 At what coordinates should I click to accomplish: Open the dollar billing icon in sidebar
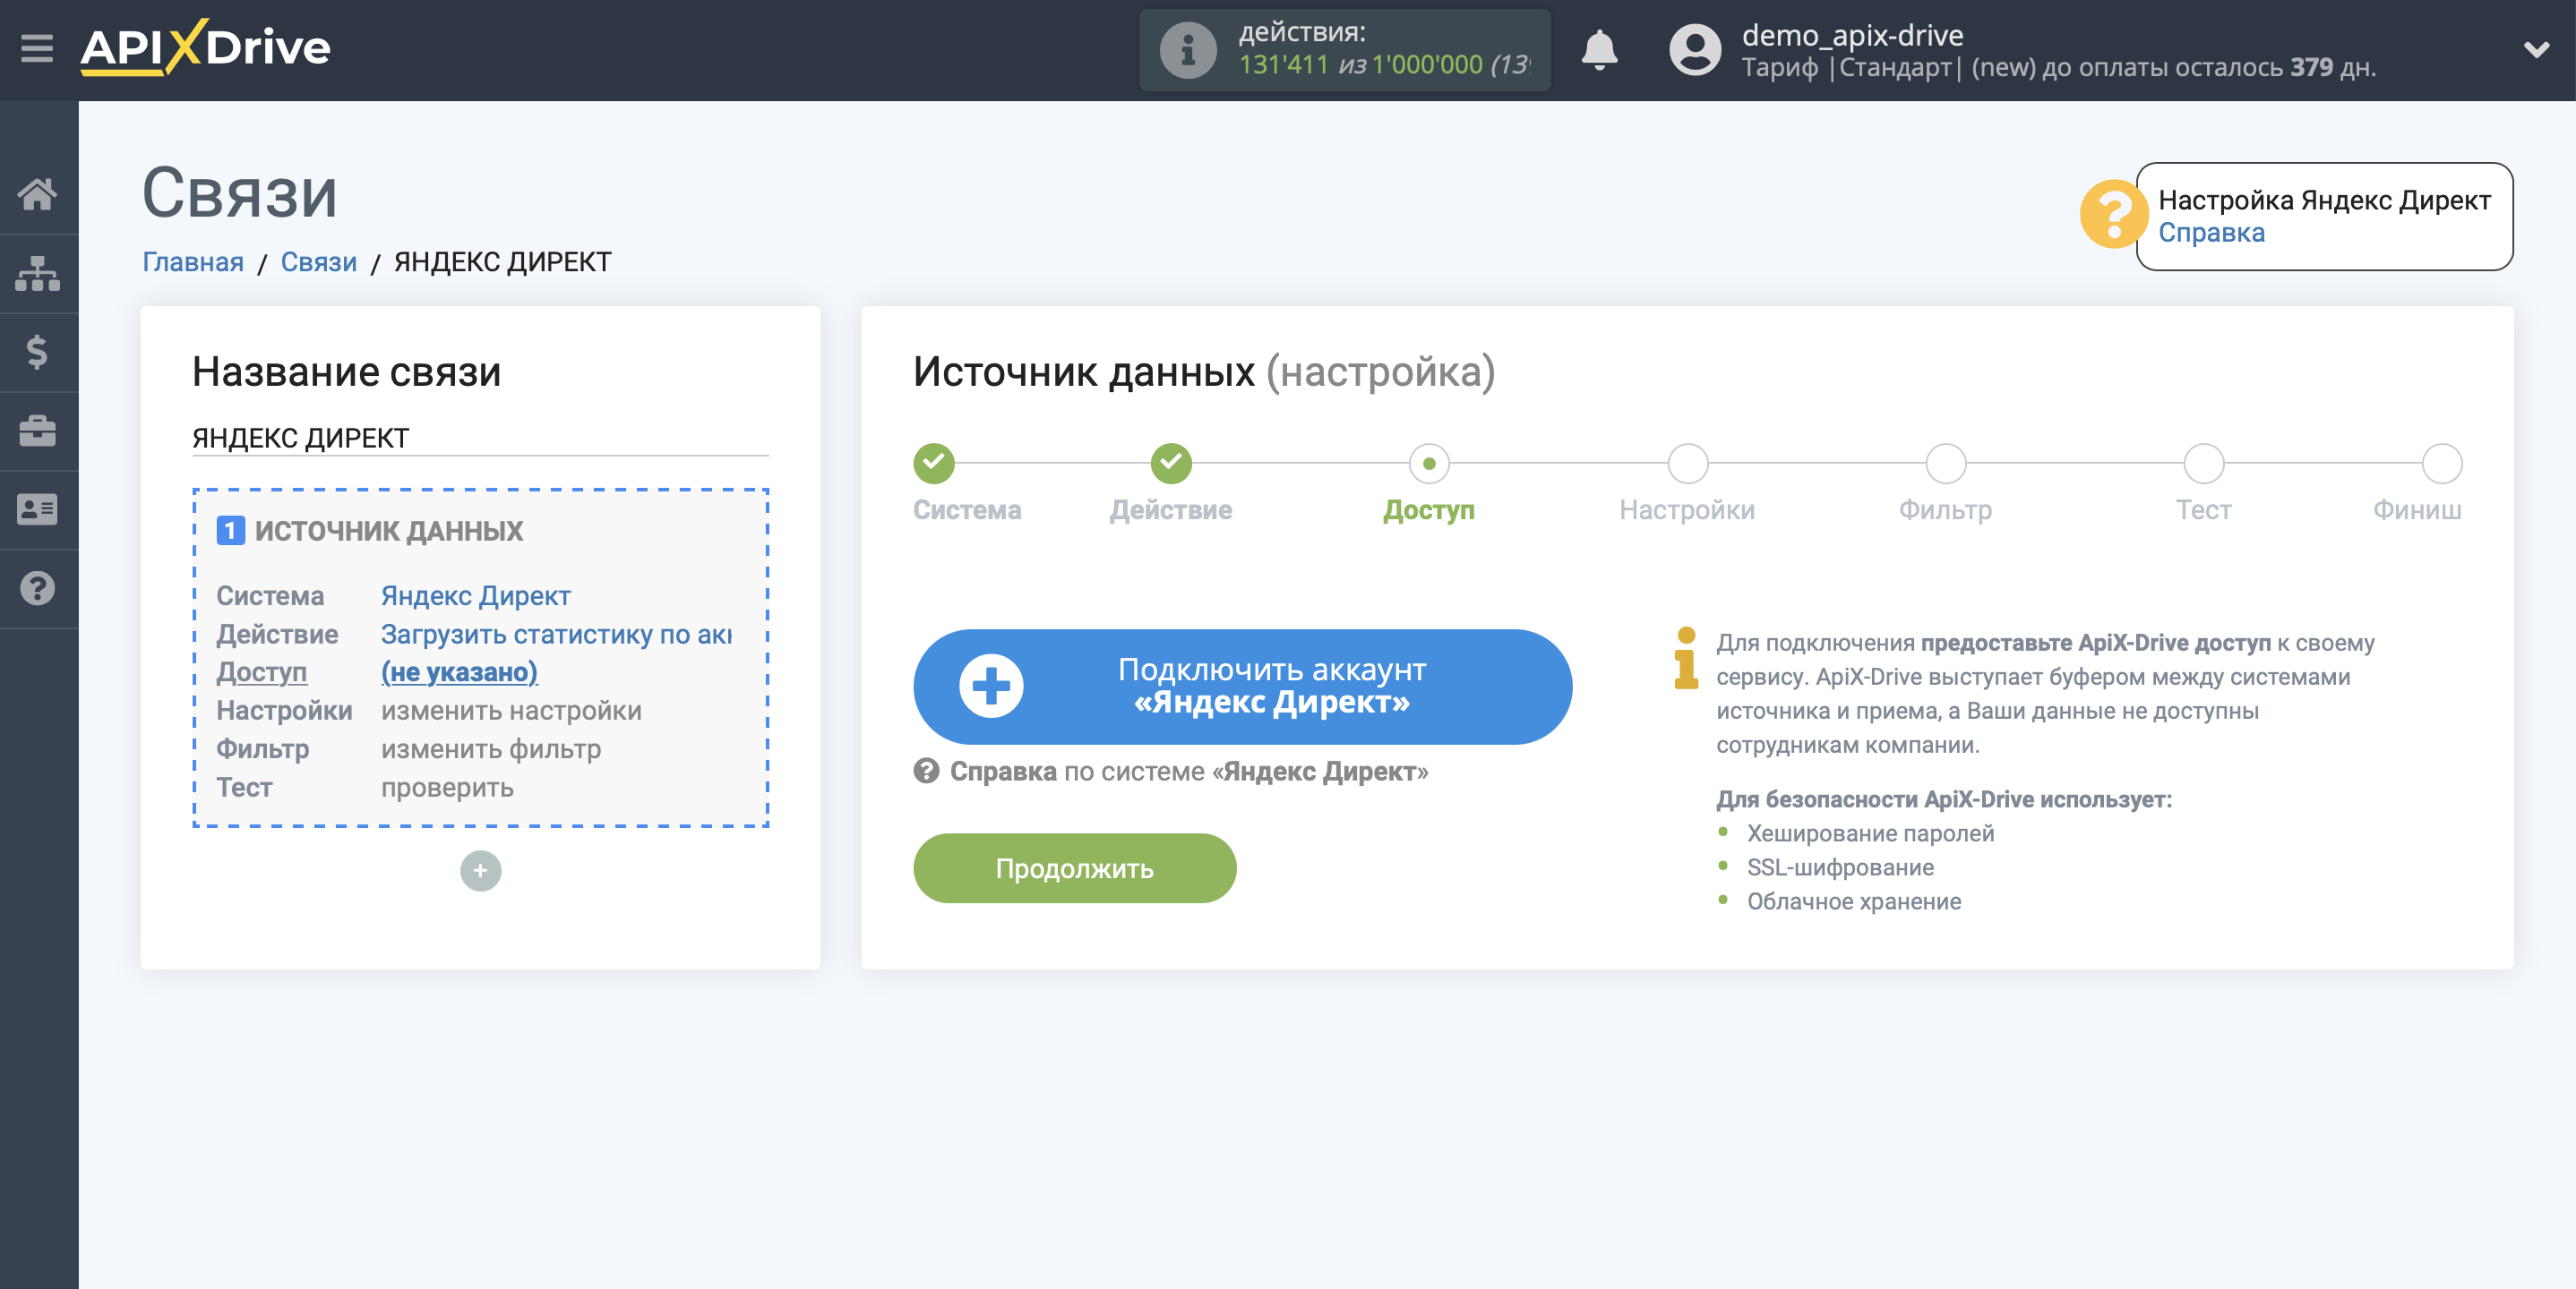pos(38,352)
